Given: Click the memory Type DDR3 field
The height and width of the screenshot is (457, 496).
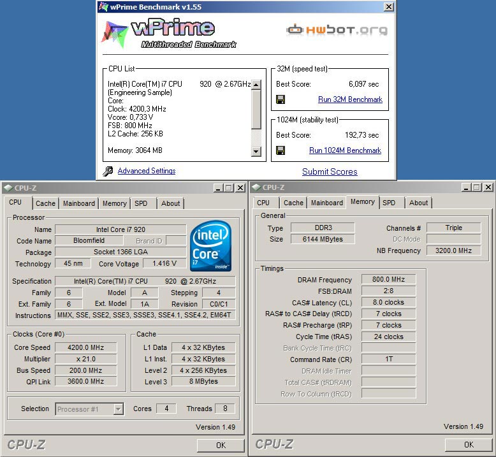Looking at the screenshot, I should 323,228.
